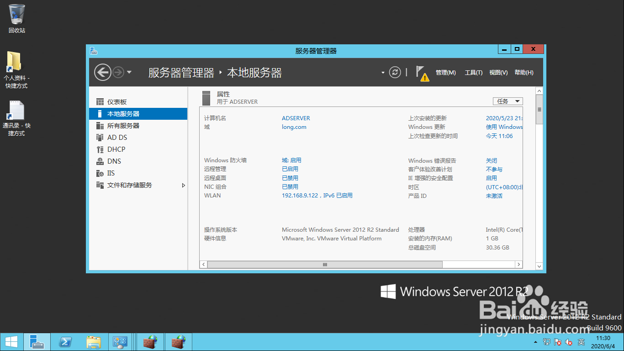This screenshot has width=624, height=351.
Task: Expand the 文件和存储服务 arrow
Action: (184, 185)
